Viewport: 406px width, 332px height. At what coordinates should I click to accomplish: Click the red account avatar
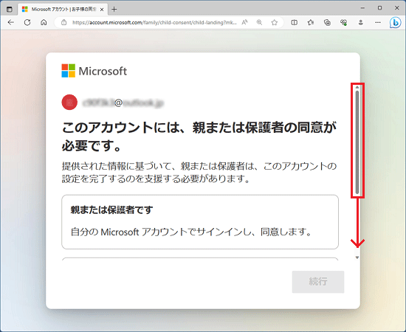coord(69,103)
